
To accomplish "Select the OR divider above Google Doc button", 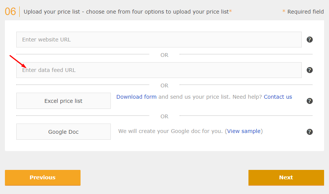I will pos(164,116).
